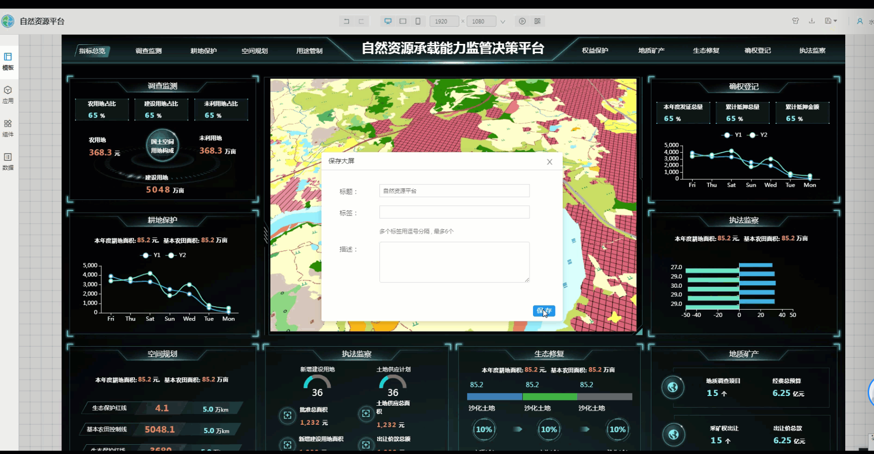The image size is (874, 454).
Task: Click the 土地供应计划 gauge showing 36
Action: point(393,385)
